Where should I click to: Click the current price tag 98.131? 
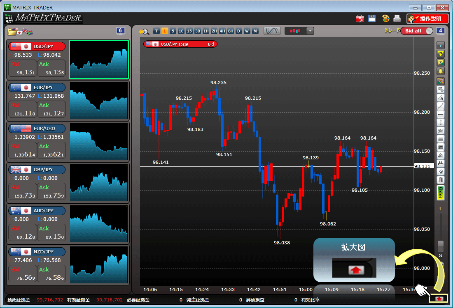tap(424, 166)
